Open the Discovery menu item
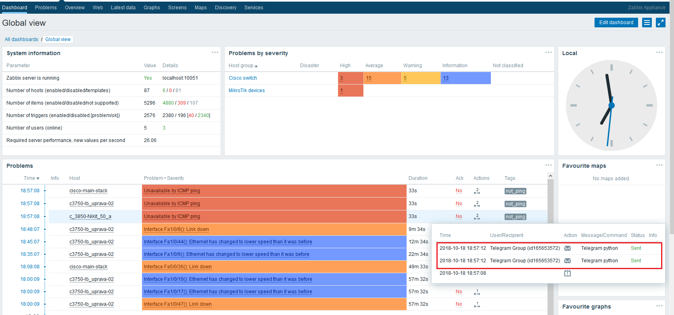This screenshot has height=315, width=674. tap(225, 8)
